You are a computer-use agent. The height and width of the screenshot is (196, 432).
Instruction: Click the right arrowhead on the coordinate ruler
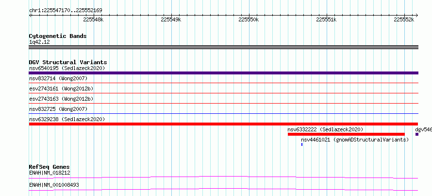[416, 15]
